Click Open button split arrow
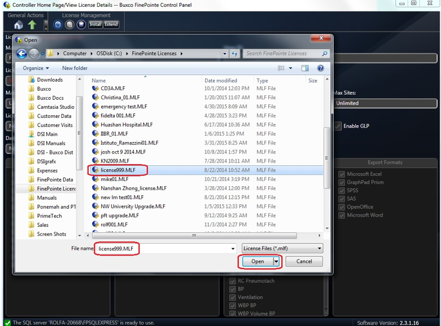The width and height of the screenshot is (441, 326). pyautogui.click(x=276, y=261)
